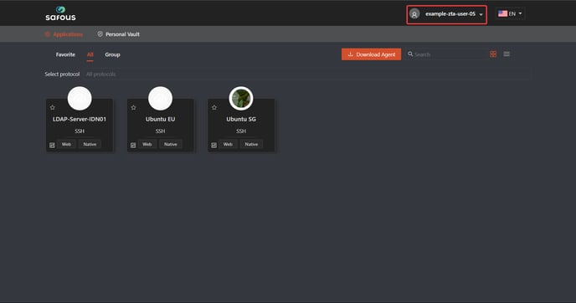Launch LDAP-Server-IDN01 via Web
576x303 pixels.
pyautogui.click(x=66, y=144)
